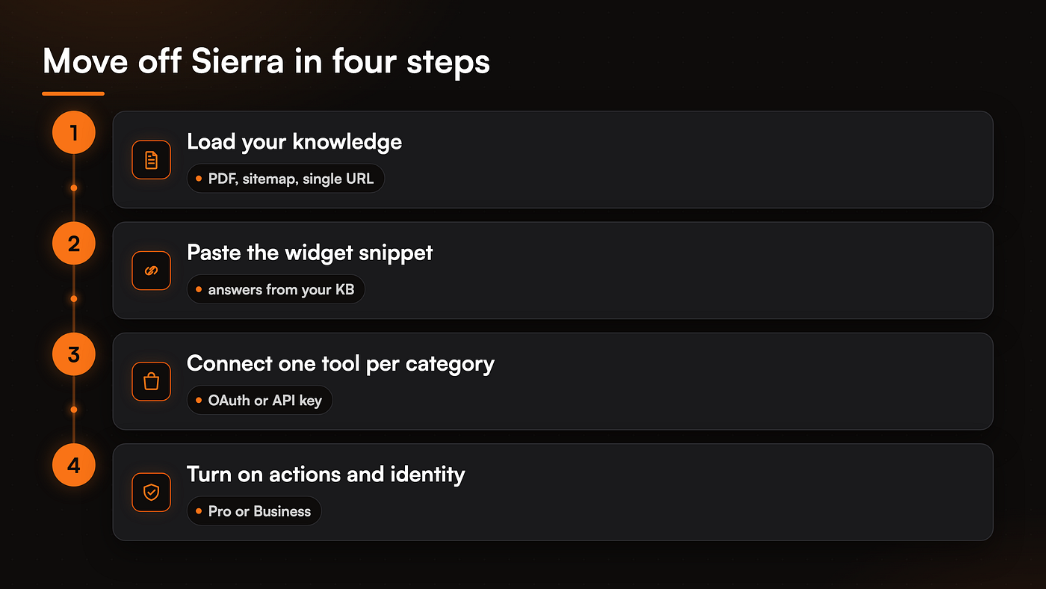The width and height of the screenshot is (1046, 589).
Task: Select the orange step 1 circle
Action: point(74,133)
